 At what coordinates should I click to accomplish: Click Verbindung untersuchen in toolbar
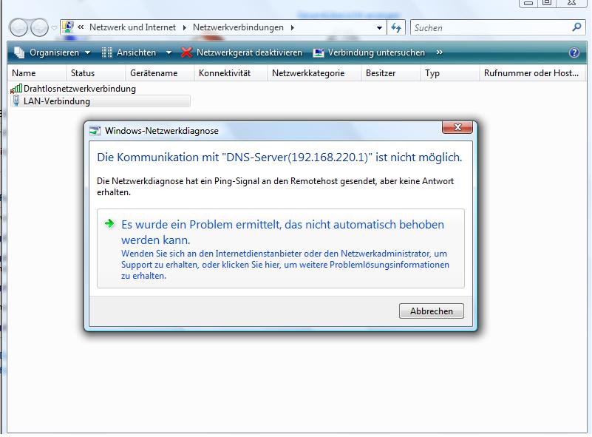370,52
